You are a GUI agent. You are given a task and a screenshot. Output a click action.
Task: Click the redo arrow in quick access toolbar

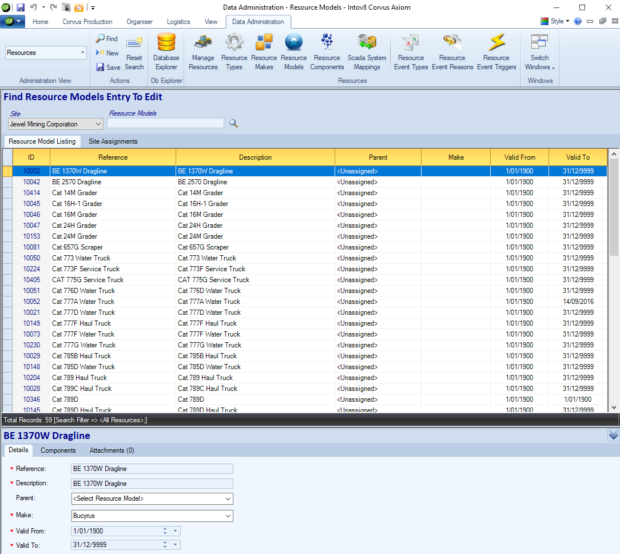(53, 7)
